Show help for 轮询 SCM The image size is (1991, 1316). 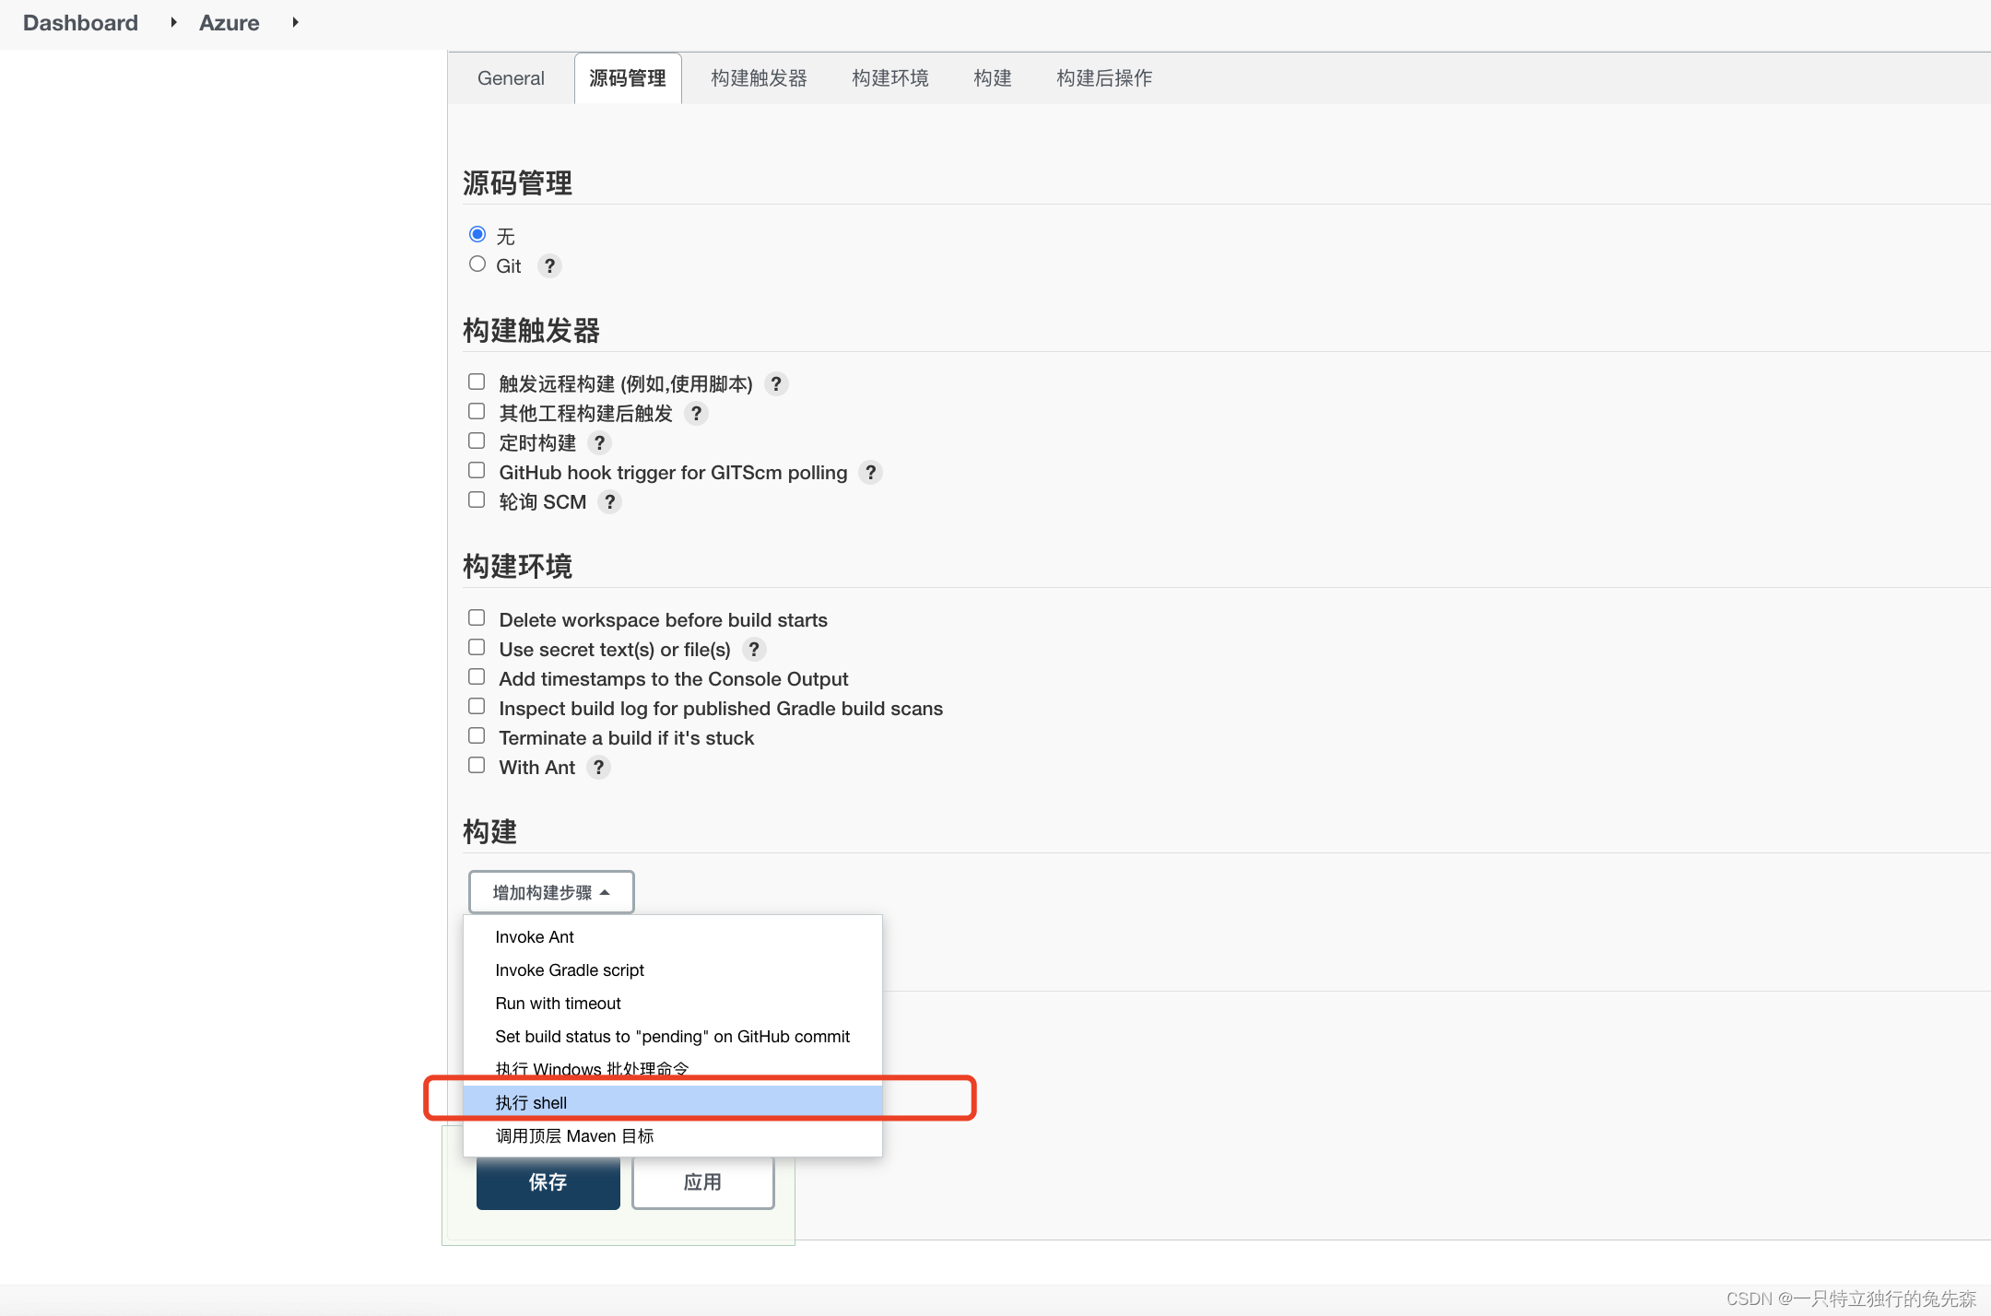click(x=609, y=502)
